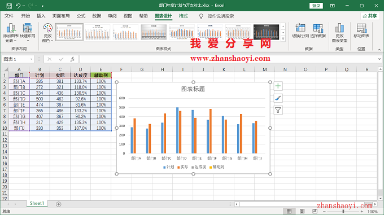This screenshot has width=384, height=215.
Task: Switch to Normal view icon in status bar
Action: 289,211
